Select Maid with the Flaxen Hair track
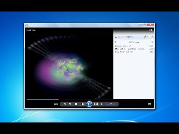Screen dimensions: 179x134 click(x=134, y=49)
